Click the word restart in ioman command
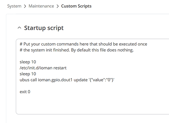The image size is (169, 123). coord(60,68)
